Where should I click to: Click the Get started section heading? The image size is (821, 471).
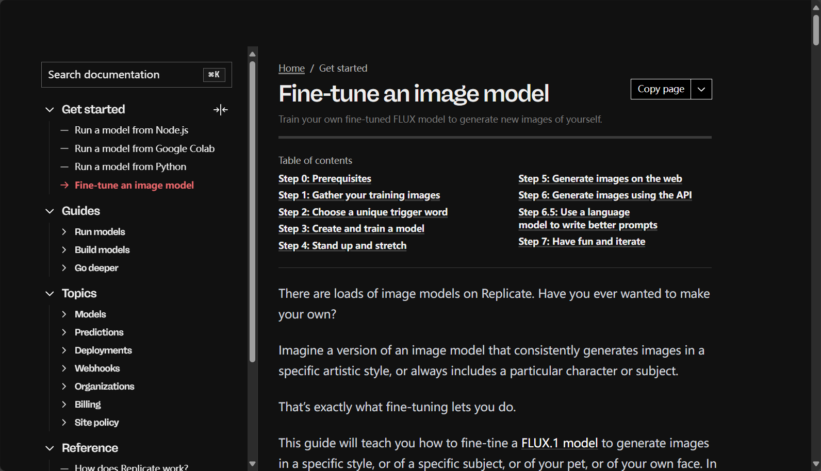coord(93,110)
